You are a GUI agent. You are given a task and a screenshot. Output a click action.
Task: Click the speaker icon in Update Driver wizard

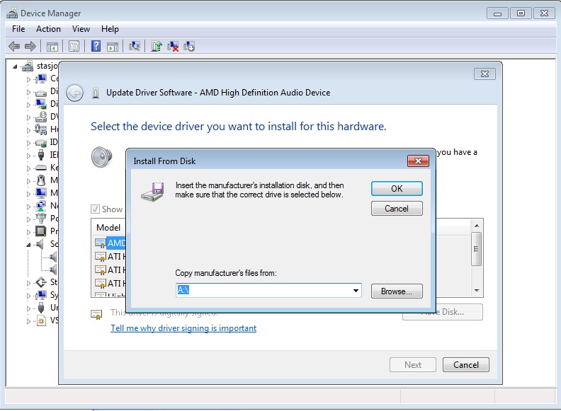[101, 157]
